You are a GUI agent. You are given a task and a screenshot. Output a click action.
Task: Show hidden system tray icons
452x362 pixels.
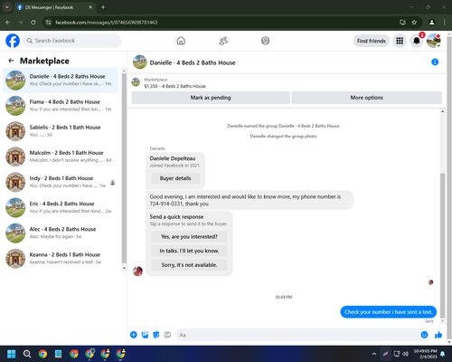pos(374,354)
